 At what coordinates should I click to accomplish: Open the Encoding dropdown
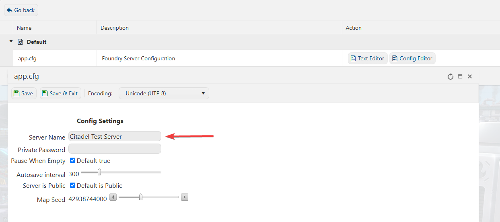point(164,93)
